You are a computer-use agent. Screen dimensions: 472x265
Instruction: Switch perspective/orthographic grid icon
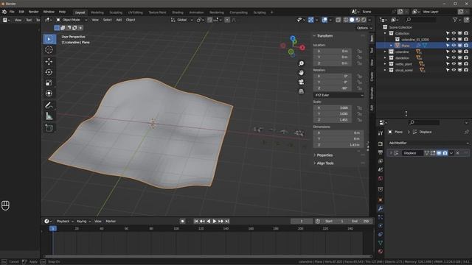[x=301, y=91]
